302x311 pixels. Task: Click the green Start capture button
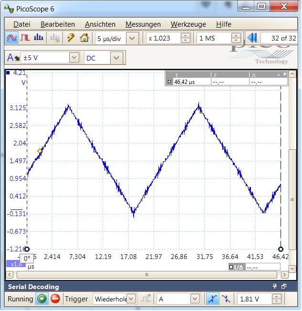42,299
